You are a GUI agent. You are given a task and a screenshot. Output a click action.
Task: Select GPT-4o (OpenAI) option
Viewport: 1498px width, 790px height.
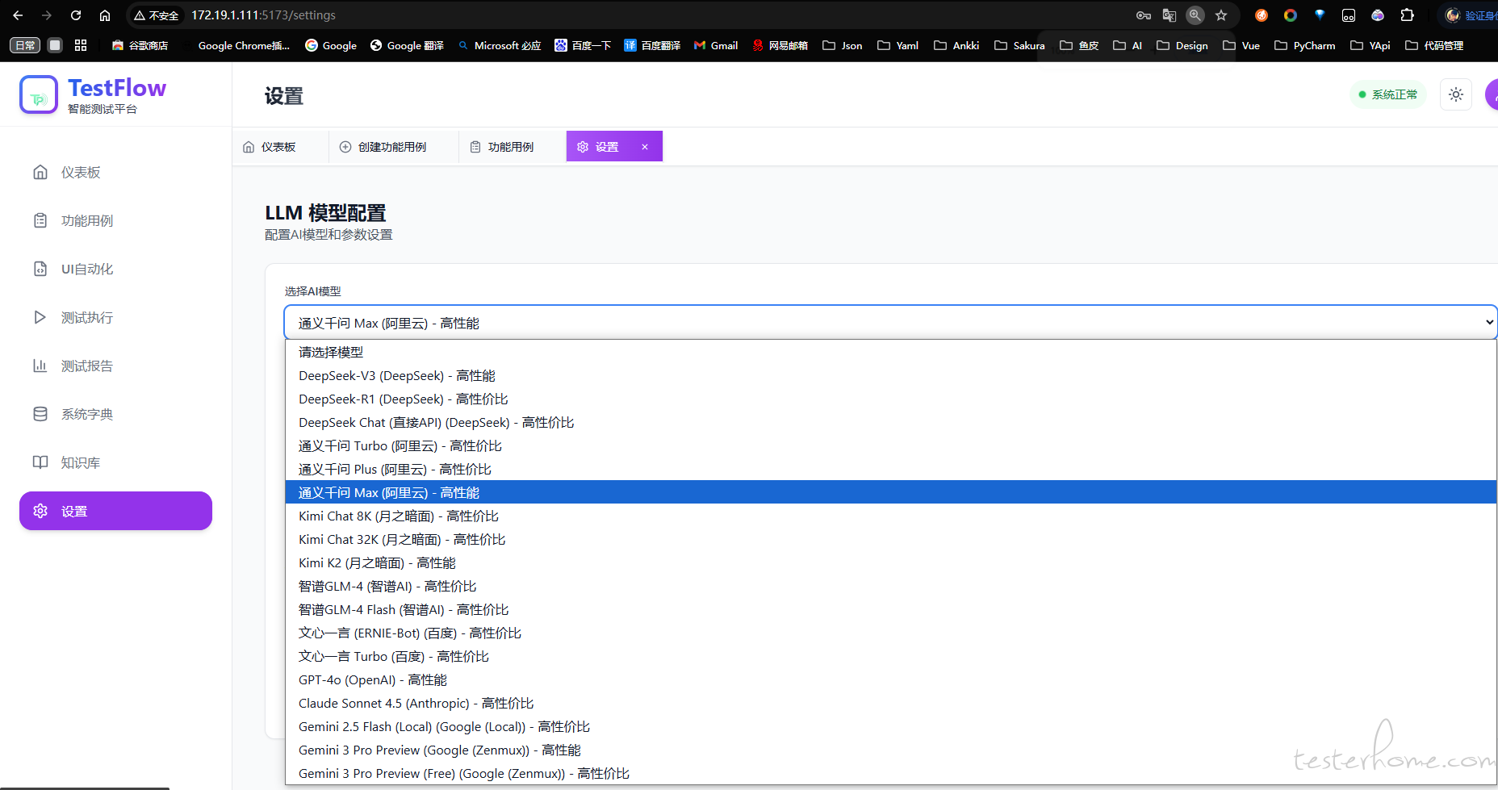372,680
